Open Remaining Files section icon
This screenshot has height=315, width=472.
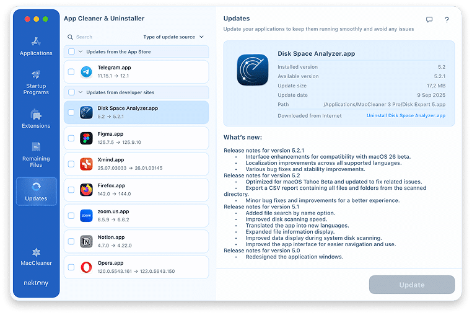(x=36, y=148)
